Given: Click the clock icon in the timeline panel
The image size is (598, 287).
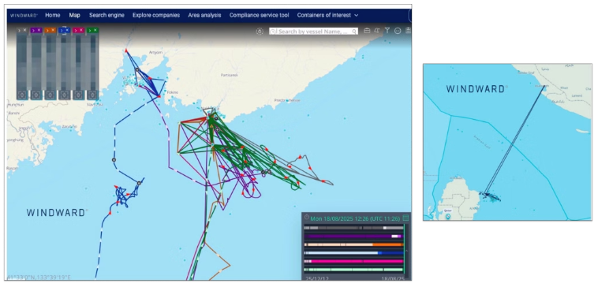Looking at the screenshot, I should point(307,218).
